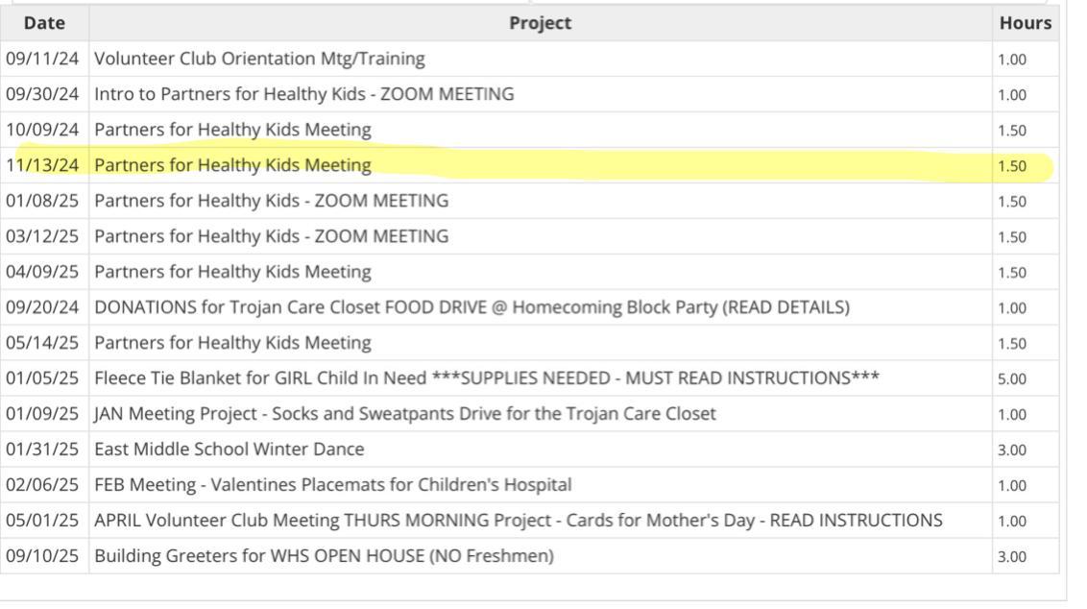Click the 10/09/24 date cell

(44, 130)
